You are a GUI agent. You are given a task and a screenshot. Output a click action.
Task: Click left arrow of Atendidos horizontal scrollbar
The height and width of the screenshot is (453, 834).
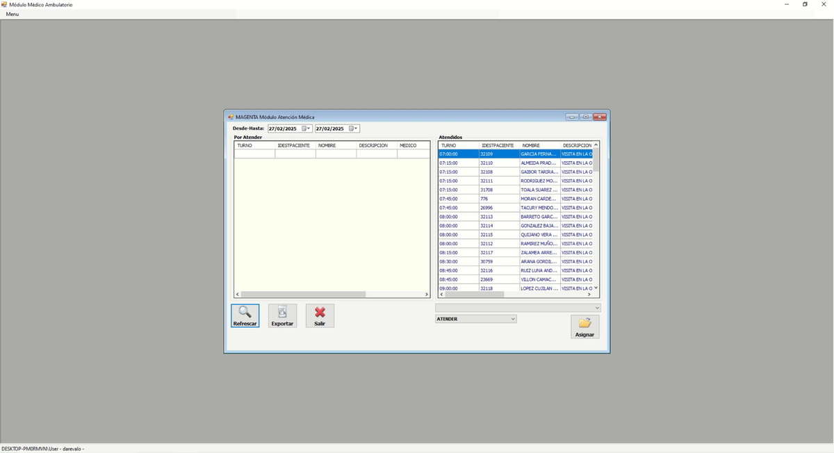tap(442, 295)
